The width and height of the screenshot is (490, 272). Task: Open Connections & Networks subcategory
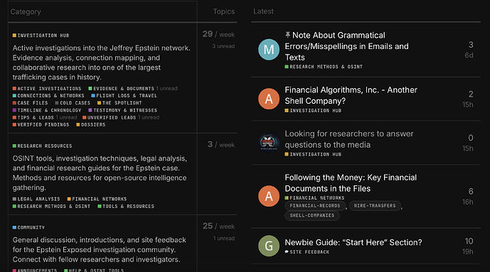(x=48, y=96)
